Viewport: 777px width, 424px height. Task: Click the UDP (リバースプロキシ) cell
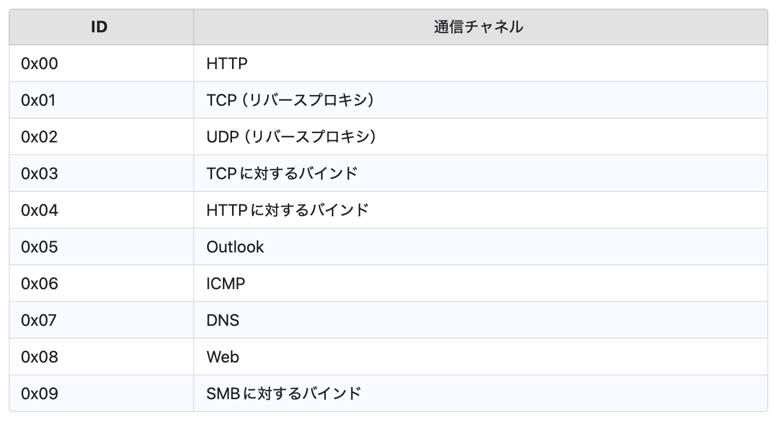pyautogui.click(x=291, y=137)
